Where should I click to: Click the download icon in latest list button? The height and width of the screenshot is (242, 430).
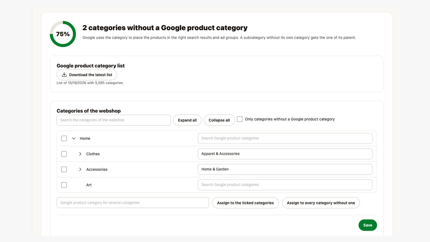[64, 75]
